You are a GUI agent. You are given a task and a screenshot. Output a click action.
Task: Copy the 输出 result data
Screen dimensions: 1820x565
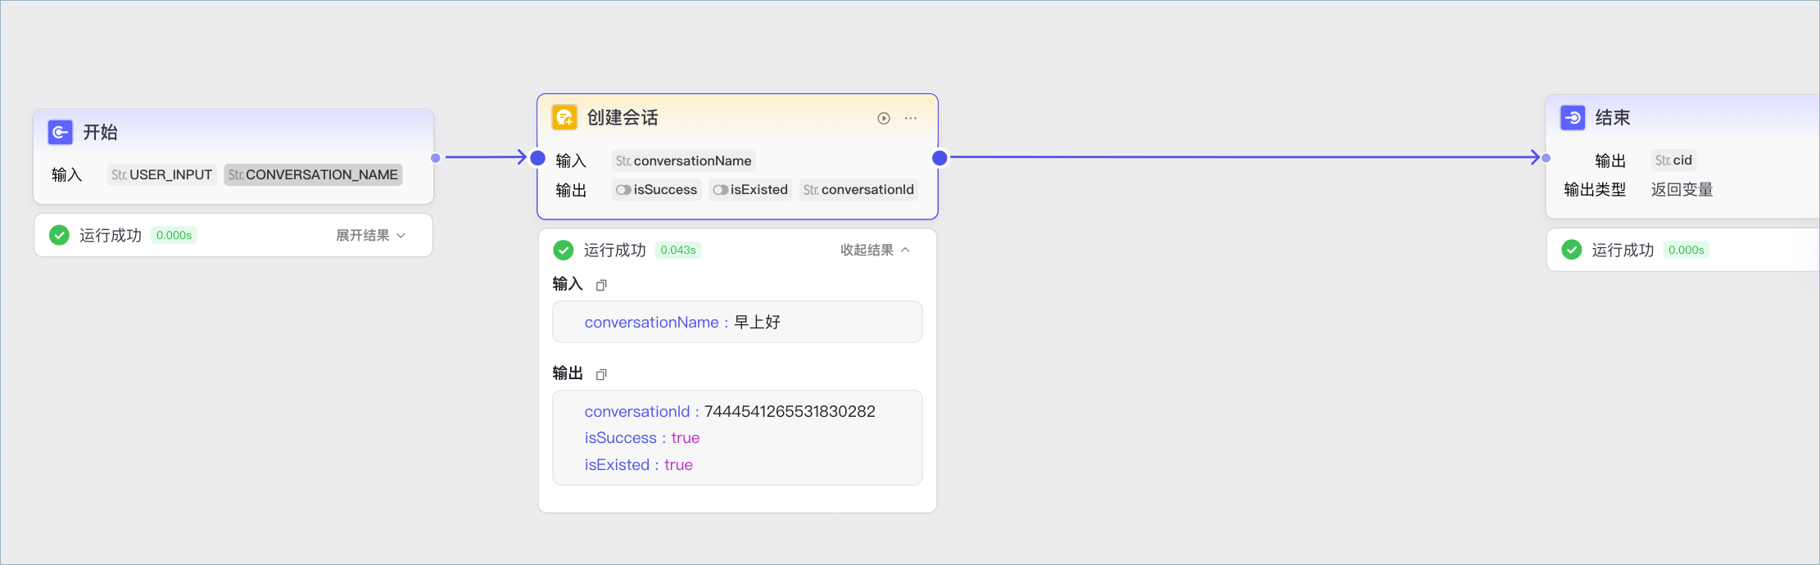tap(601, 374)
